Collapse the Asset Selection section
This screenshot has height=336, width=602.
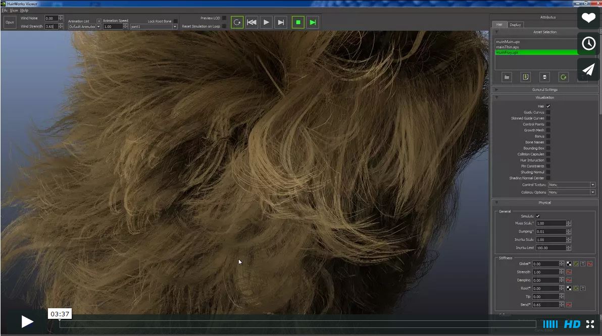[496, 32]
